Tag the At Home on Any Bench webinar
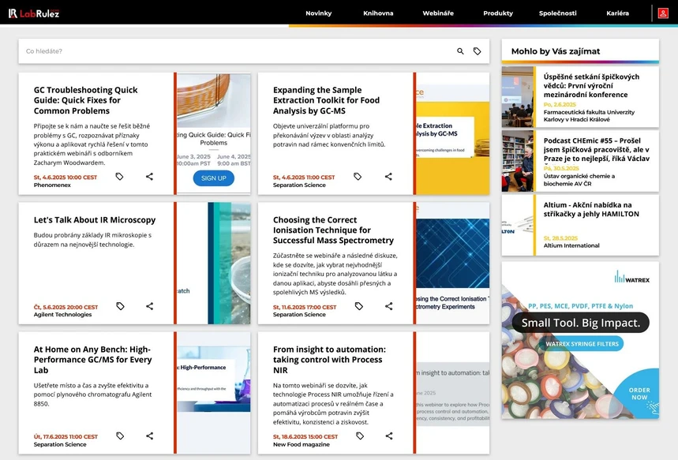Viewport: 678px width, 460px height. (x=119, y=435)
